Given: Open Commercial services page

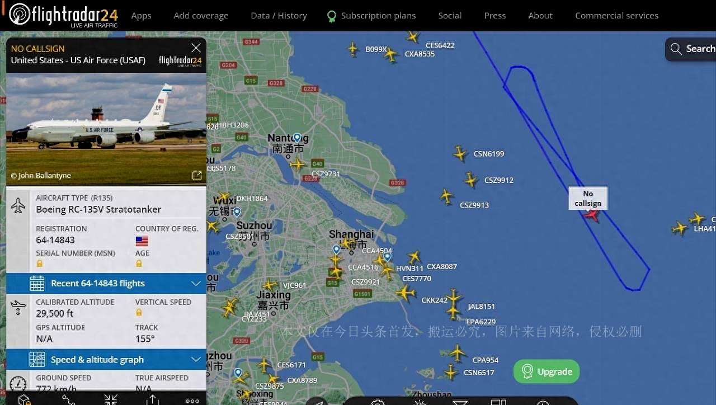Looking at the screenshot, I should tap(616, 16).
